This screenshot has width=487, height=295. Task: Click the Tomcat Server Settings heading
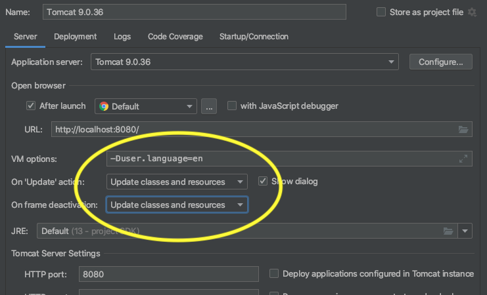[x=56, y=254]
